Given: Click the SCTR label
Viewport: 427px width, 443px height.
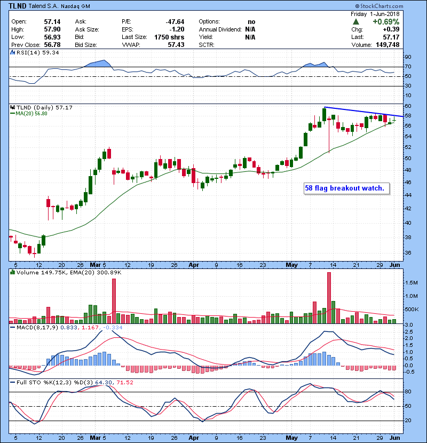Looking at the screenshot, I should click(x=207, y=45).
